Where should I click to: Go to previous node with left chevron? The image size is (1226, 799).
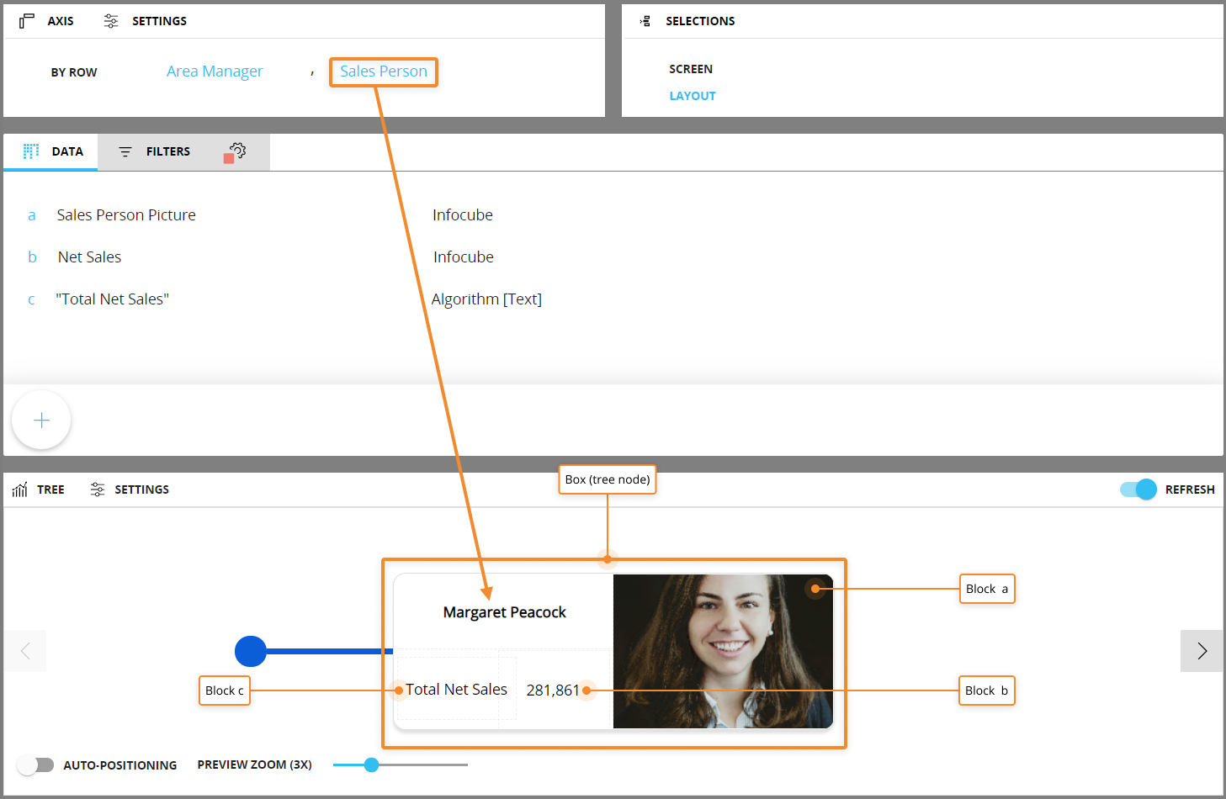(x=25, y=651)
